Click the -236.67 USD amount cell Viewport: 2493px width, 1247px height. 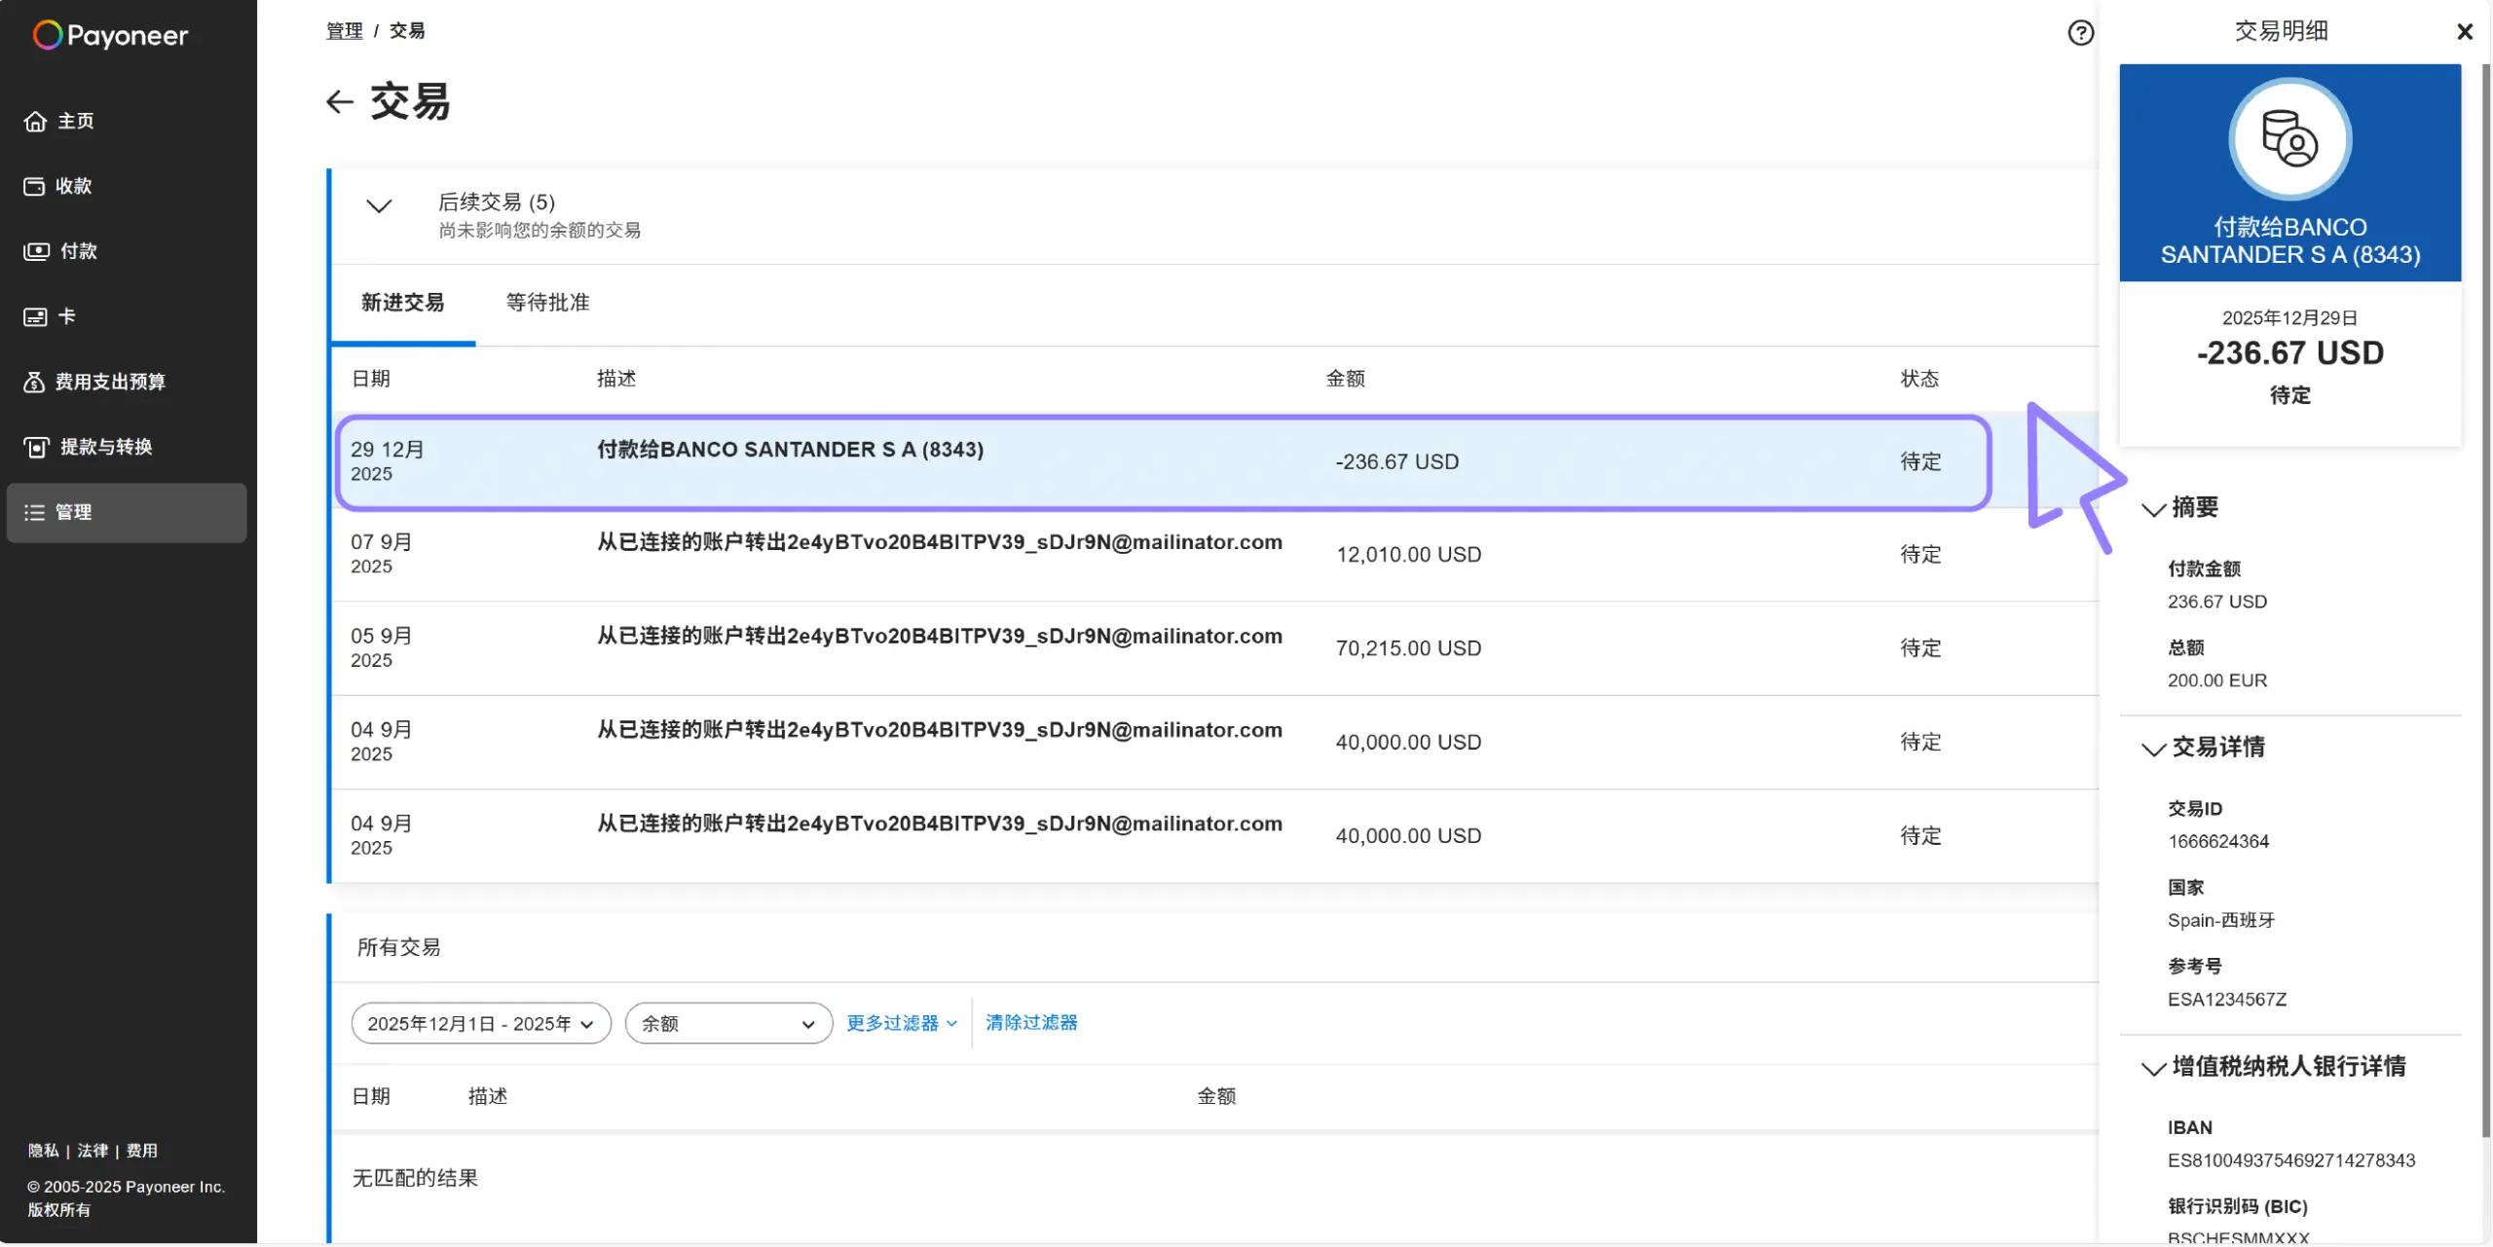(x=1396, y=461)
